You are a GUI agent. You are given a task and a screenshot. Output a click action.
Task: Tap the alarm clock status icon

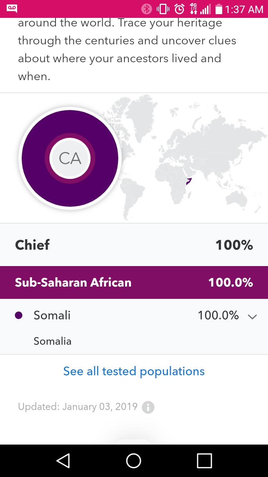pyautogui.click(x=179, y=9)
